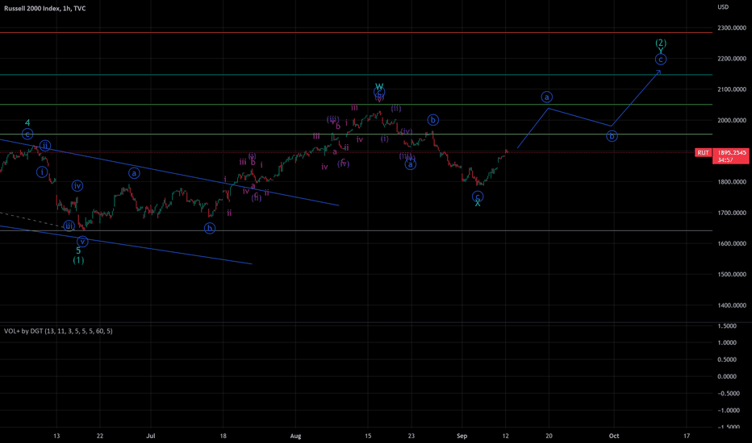The height and width of the screenshot is (443, 752).
Task: Click the Jul date on time axis
Action: (151, 436)
